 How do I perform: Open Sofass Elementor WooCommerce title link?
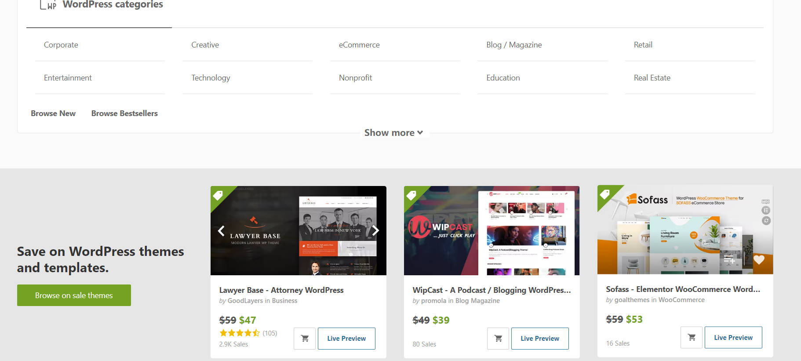tap(683, 289)
